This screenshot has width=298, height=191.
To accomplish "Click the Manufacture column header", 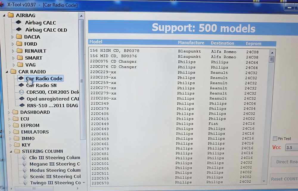I will (191, 43).
